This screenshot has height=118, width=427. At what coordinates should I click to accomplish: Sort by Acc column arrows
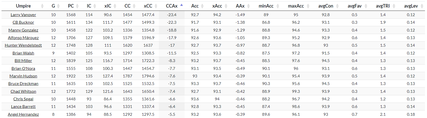[x=203, y=6]
